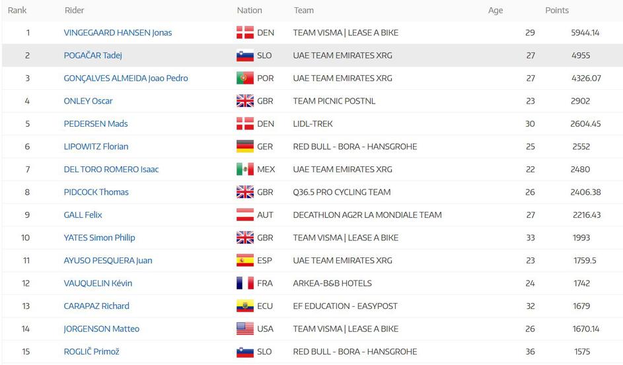Click the Spain flag icon

point(245,261)
